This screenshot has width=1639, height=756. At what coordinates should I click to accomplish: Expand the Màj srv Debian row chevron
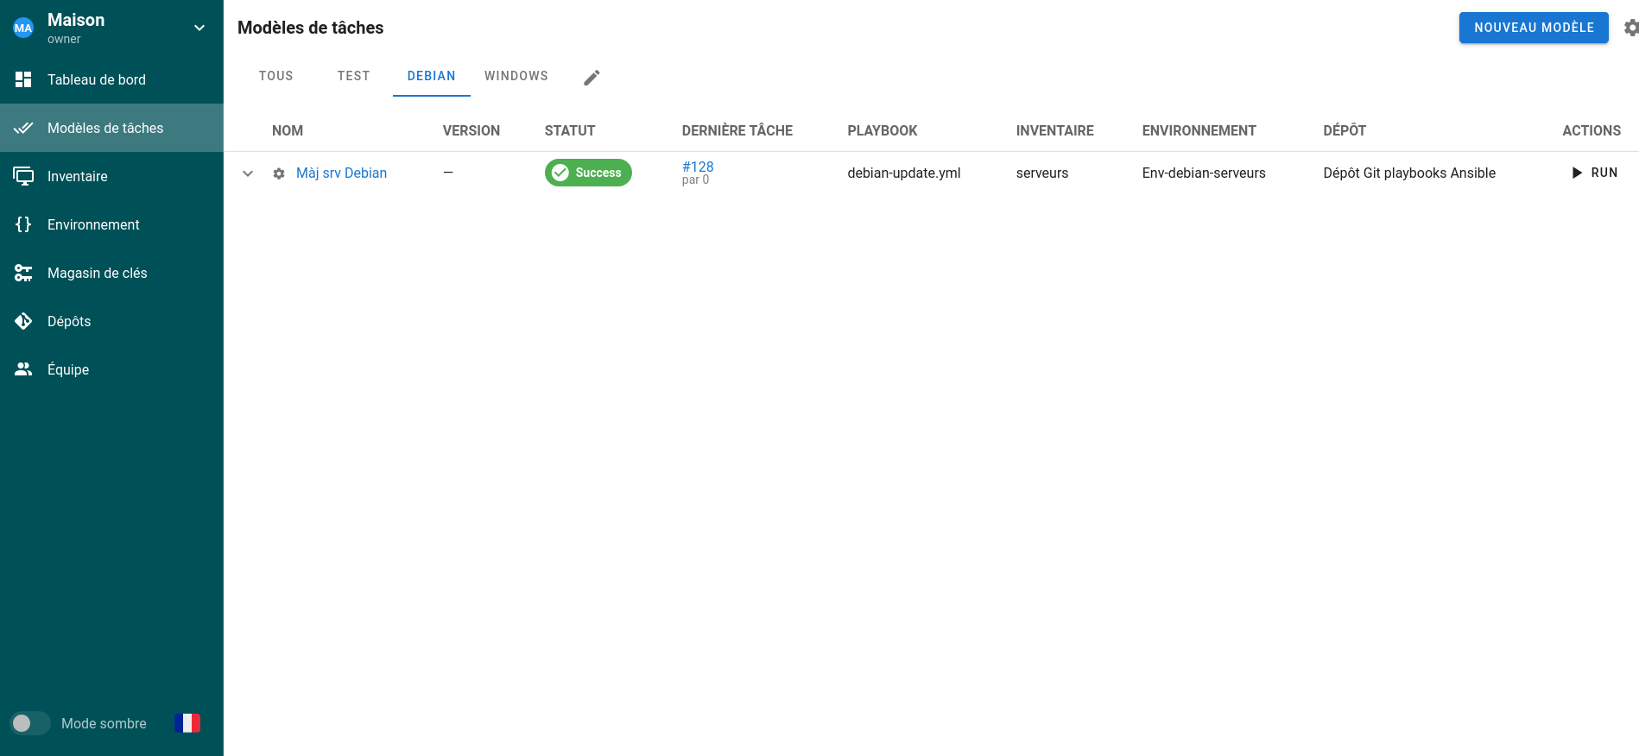[x=248, y=173]
